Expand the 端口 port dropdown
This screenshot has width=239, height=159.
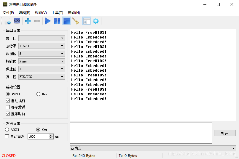[42, 38]
